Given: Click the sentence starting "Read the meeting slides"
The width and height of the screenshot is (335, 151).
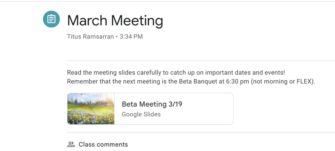Looking at the screenshot, I should point(176,73).
